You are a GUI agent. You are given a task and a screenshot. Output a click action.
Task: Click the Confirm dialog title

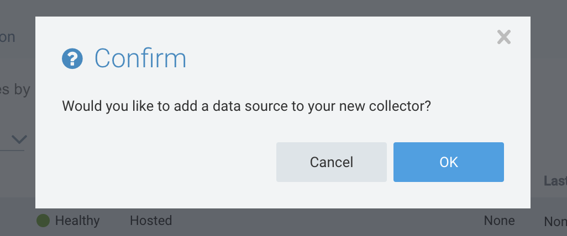(140, 58)
